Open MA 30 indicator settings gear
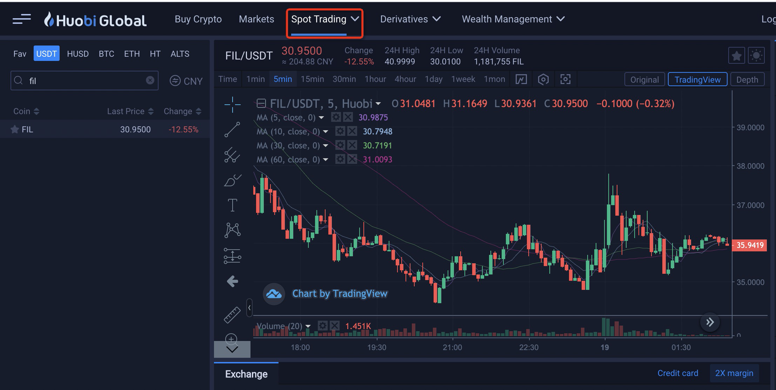Image resolution: width=776 pixels, height=390 pixels. [x=340, y=145]
